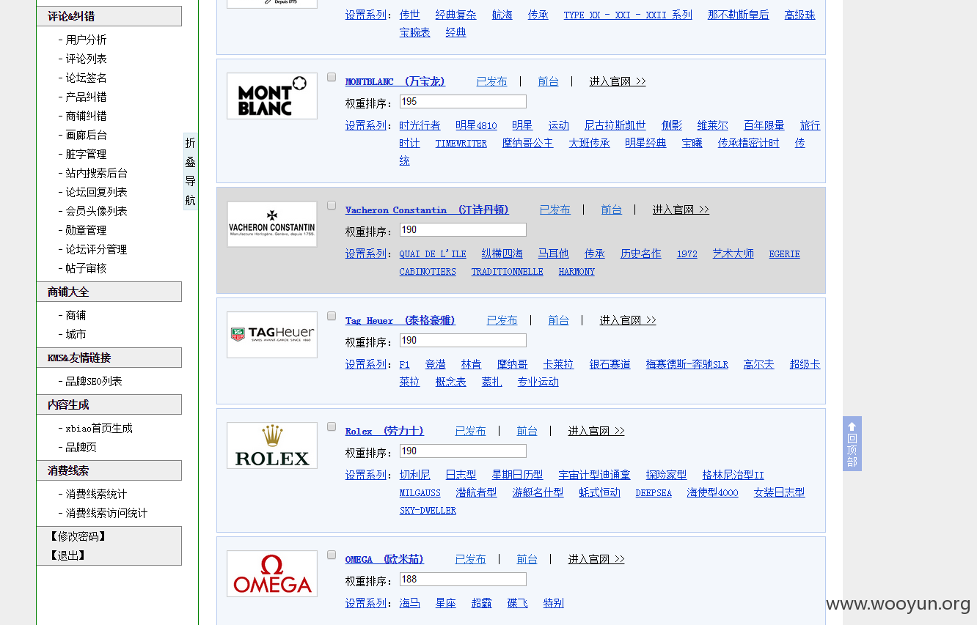
Task: Open the 那不勒斯皇后 series link
Action: click(738, 15)
